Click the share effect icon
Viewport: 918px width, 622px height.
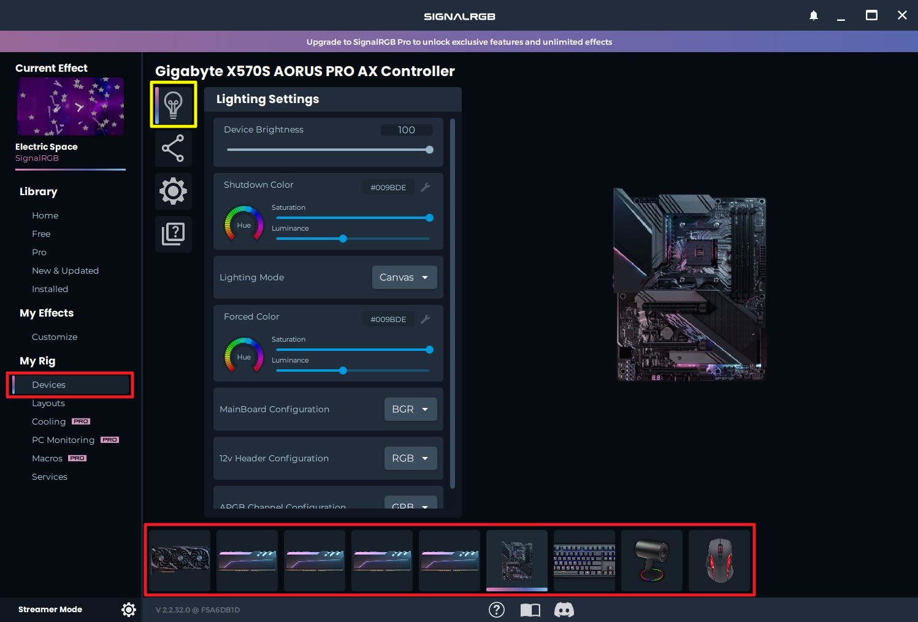[x=174, y=148]
